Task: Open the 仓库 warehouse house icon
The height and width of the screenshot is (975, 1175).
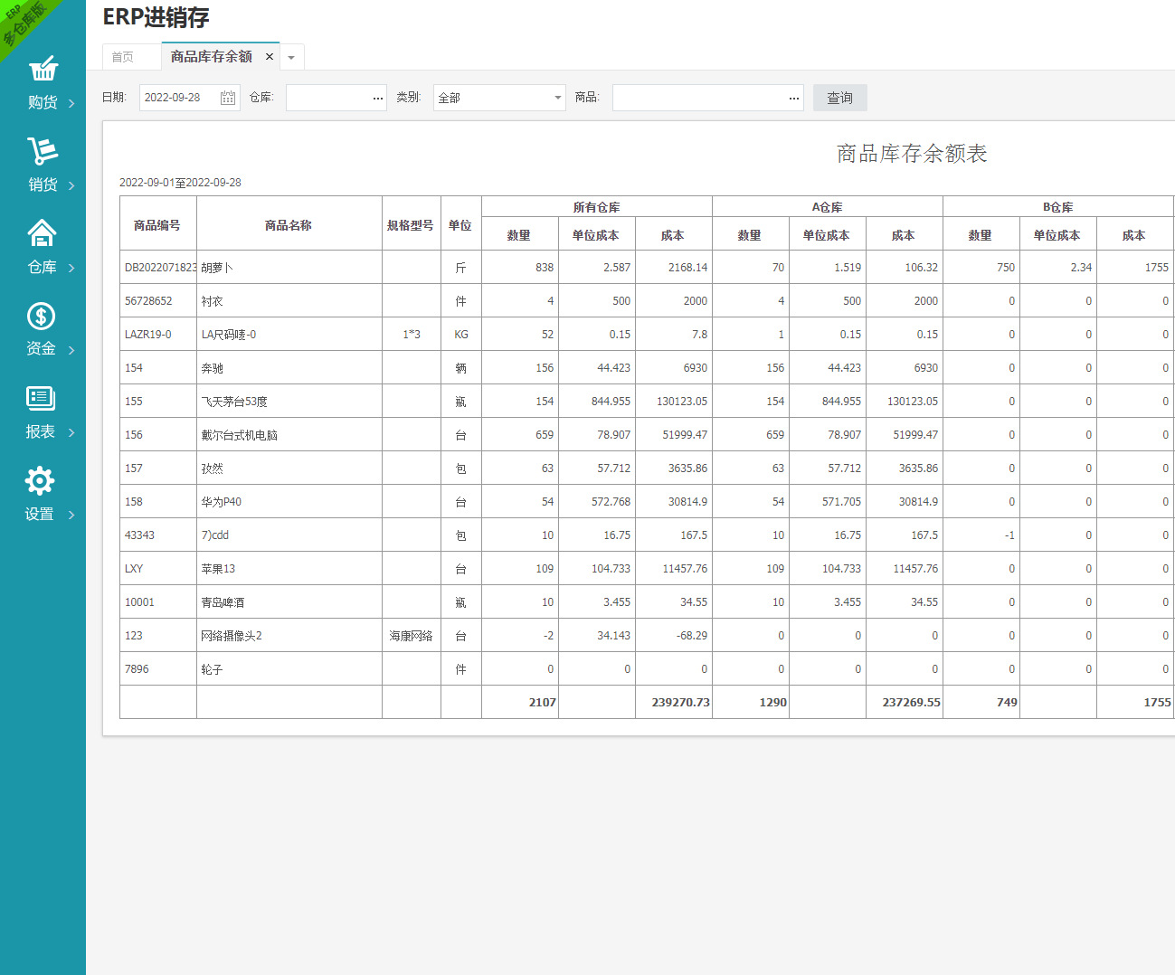Action: 43,233
